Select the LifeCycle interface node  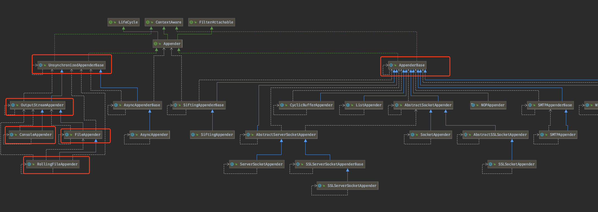pyautogui.click(x=123, y=22)
